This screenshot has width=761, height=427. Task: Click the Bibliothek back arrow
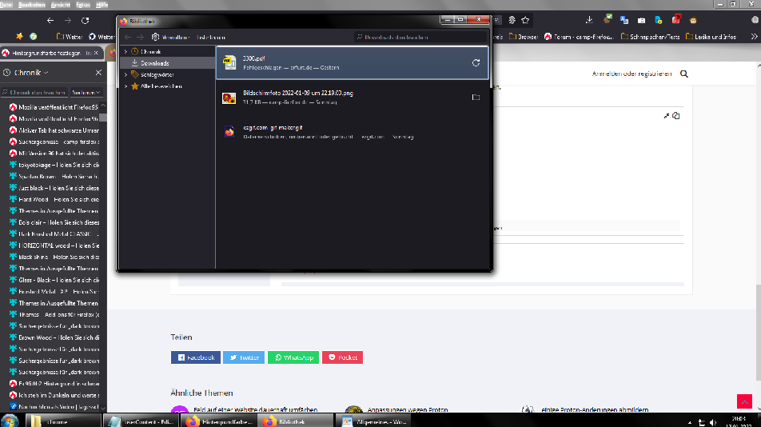[x=128, y=38]
